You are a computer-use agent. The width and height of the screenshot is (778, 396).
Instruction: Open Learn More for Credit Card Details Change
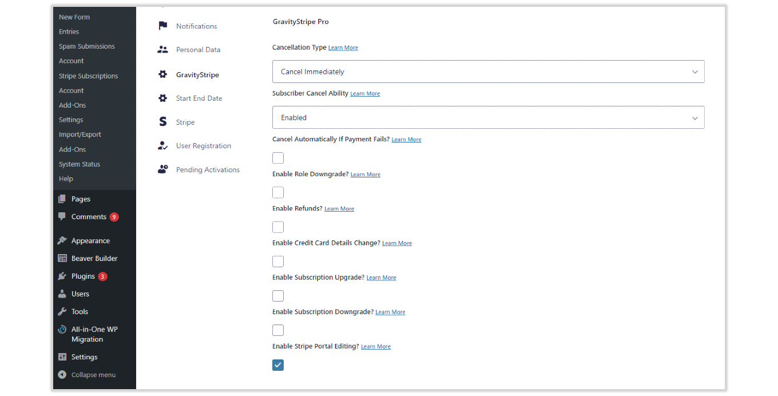point(397,243)
